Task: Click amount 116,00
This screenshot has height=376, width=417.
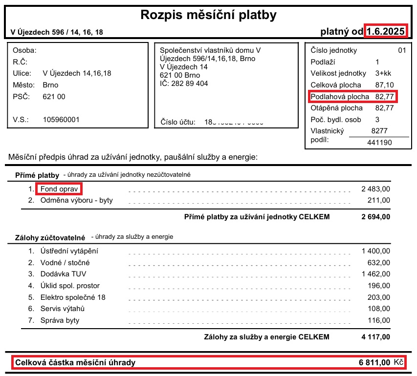Action: [379, 320]
